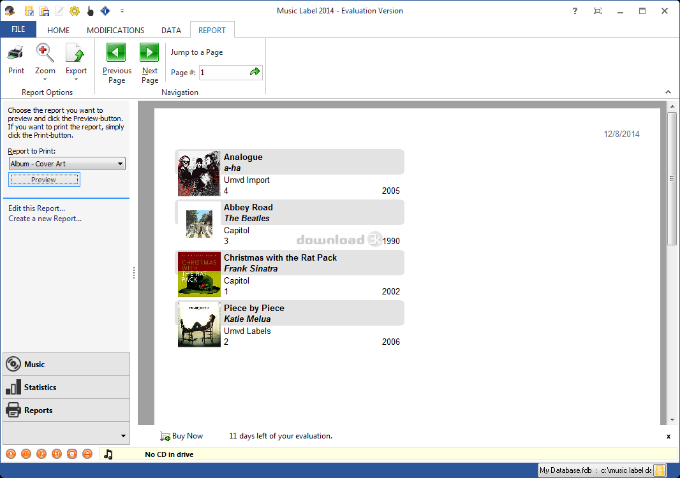
Task: Click the Edit this Report link
Action: [37, 208]
